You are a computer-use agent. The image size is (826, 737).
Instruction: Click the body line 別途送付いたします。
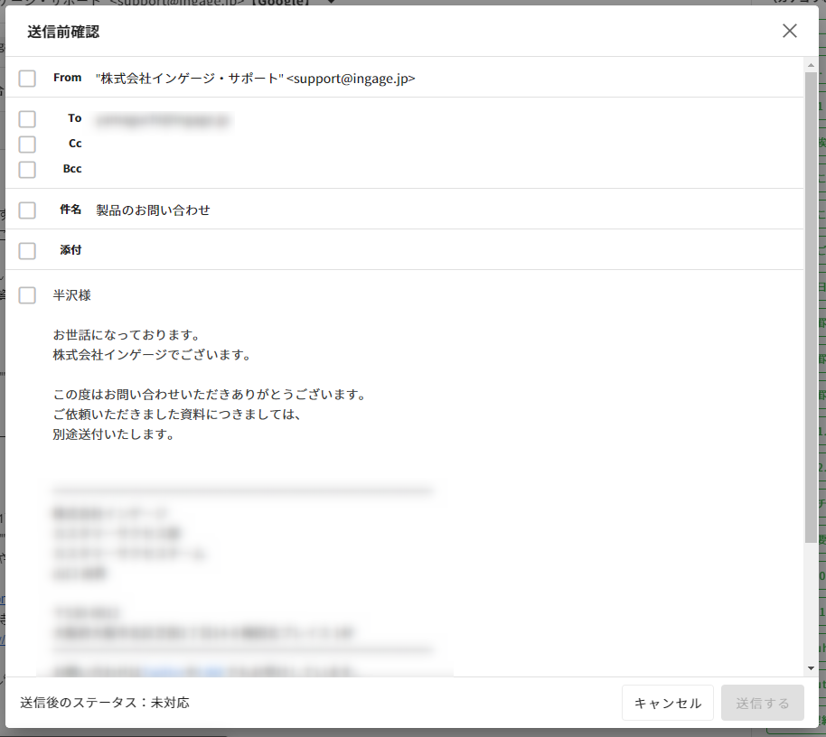[113, 434]
